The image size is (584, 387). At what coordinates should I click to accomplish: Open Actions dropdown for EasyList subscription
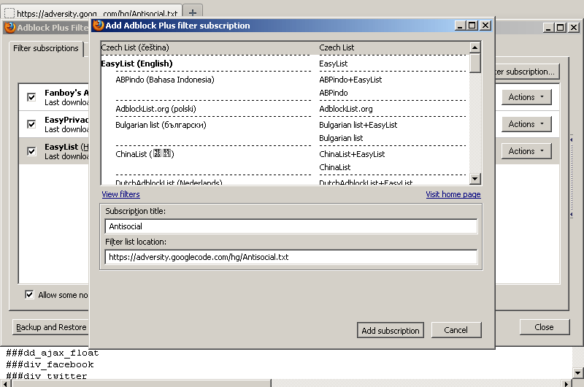tap(526, 151)
